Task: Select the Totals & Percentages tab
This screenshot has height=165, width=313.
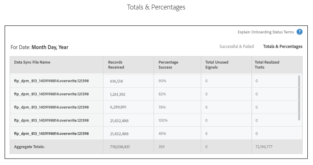Action: [x=282, y=47]
